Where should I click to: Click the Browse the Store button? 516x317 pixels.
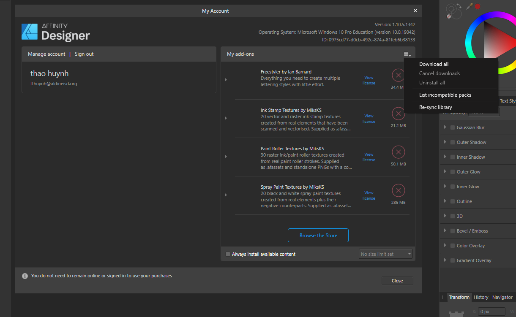(318, 236)
